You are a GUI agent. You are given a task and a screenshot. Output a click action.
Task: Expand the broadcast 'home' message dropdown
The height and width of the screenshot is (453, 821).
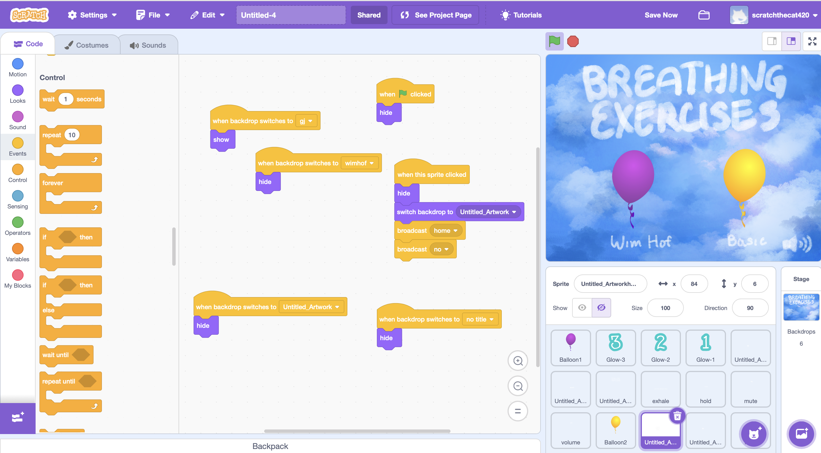coord(456,231)
